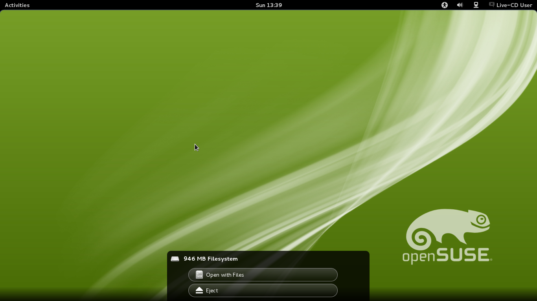Eject the 946 MB Filesystem

[x=263, y=290]
